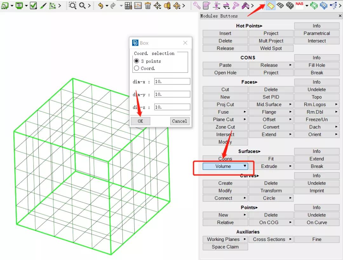Open the notepad with pencil icon
This screenshot has width=343, height=260.
click(x=206, y=5)
